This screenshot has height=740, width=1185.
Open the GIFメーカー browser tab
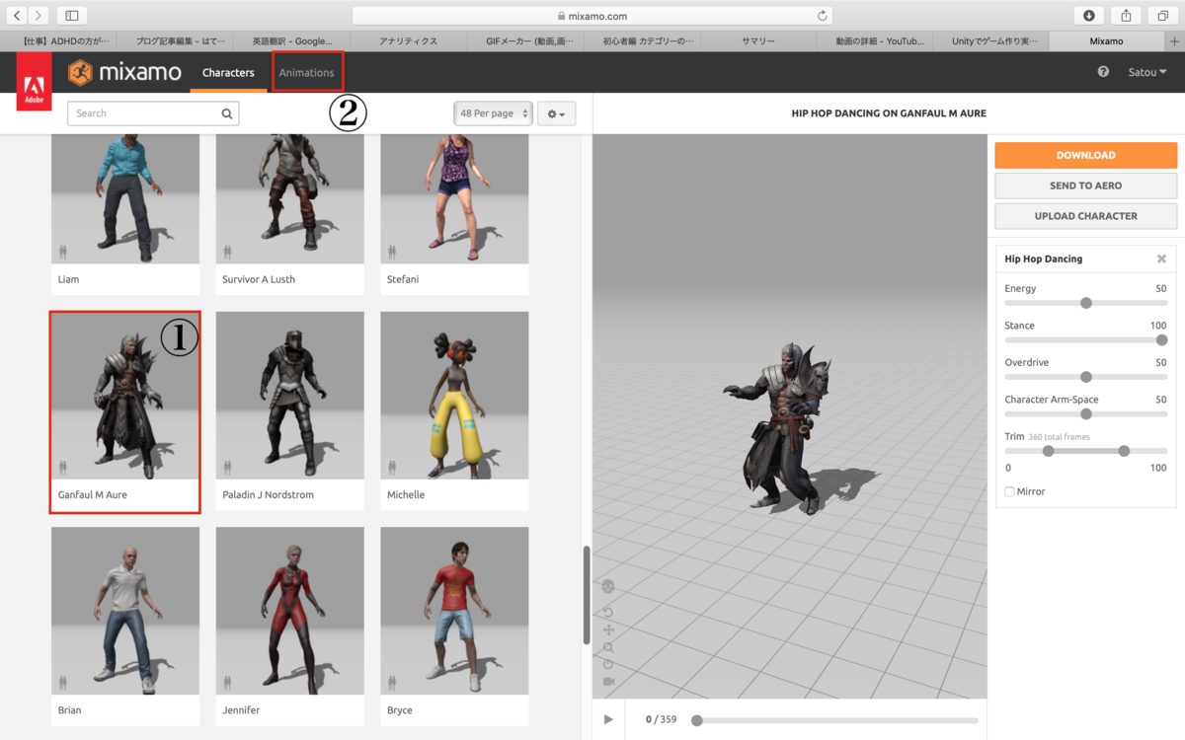(x=527, y=41)
